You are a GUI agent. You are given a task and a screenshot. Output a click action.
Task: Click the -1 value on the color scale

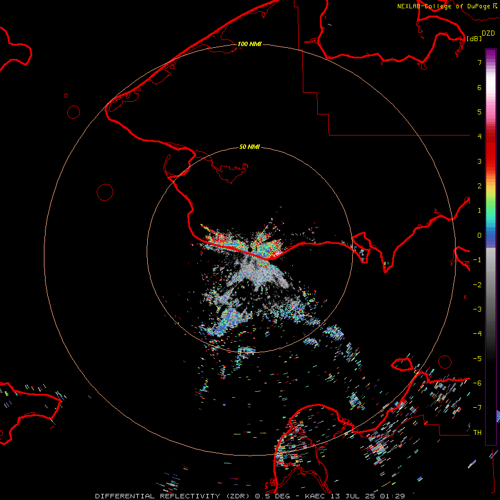pyautogui.click(x=477, y=260)
